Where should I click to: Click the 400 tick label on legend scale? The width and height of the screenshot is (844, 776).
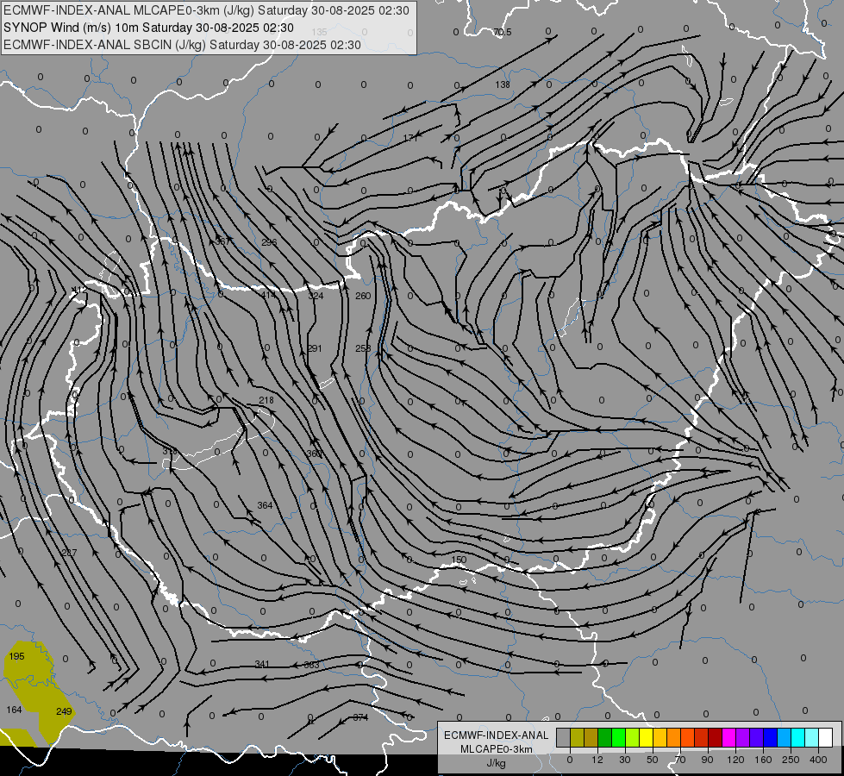click(818, 760)
